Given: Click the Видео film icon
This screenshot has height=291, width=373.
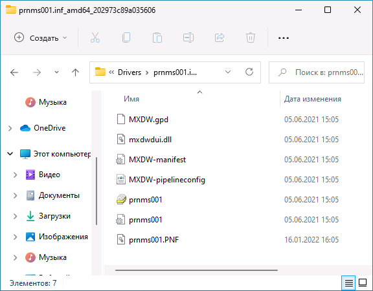Looking at the screenshot, I should [30, 175].
